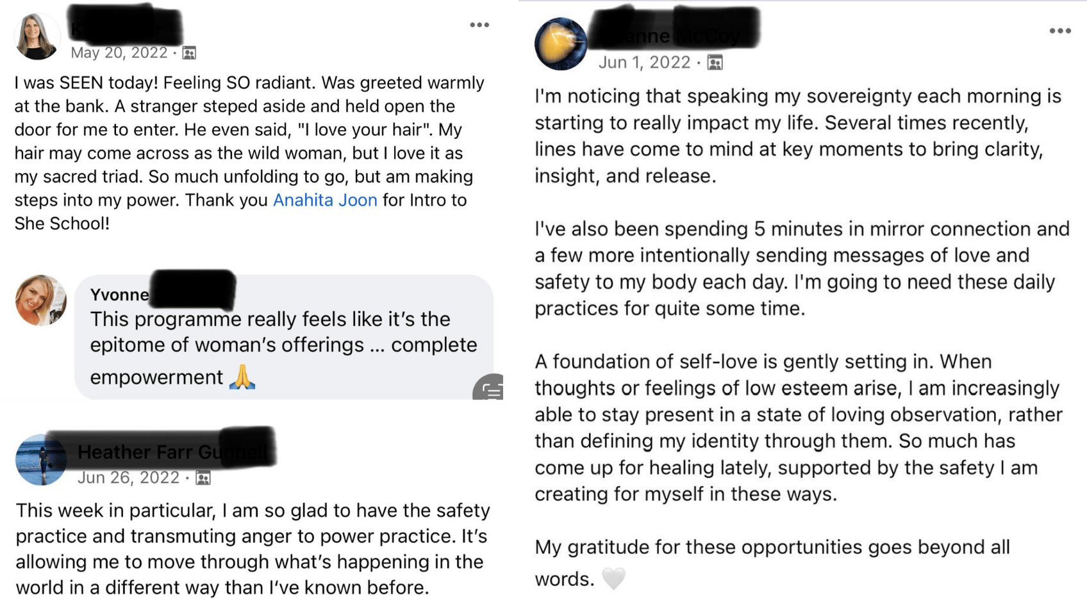1087x609 pixels.
Task: Open the three-dot menu on the Jun 1, 2022 post
Action: pyautogui.click(x=1060, y=31)
